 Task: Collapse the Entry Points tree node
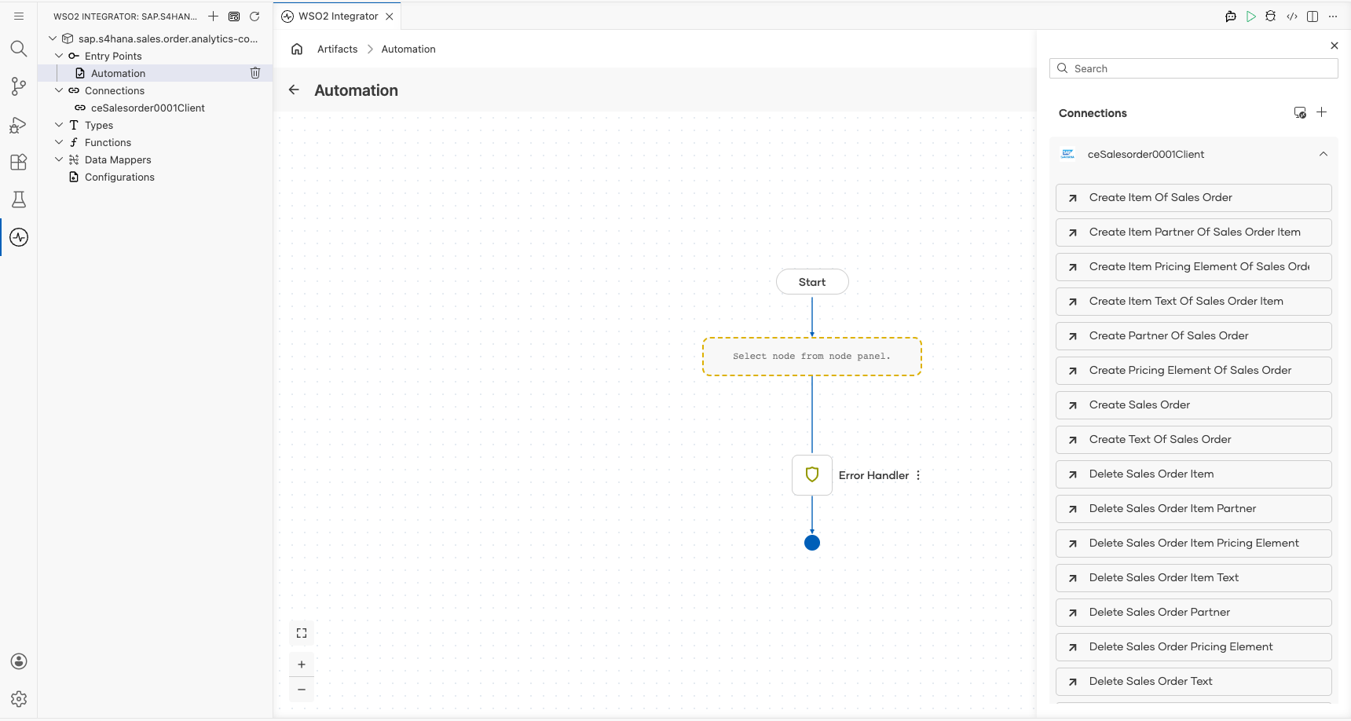pyautogui.click(x=59, y=56)
